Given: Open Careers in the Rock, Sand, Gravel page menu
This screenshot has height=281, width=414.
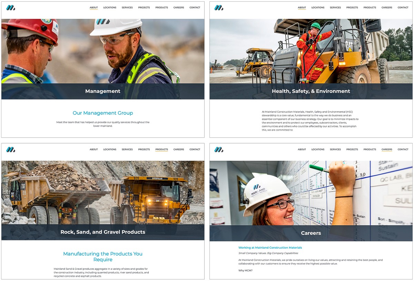Looking at the screenshot, I should click(179, 149).
